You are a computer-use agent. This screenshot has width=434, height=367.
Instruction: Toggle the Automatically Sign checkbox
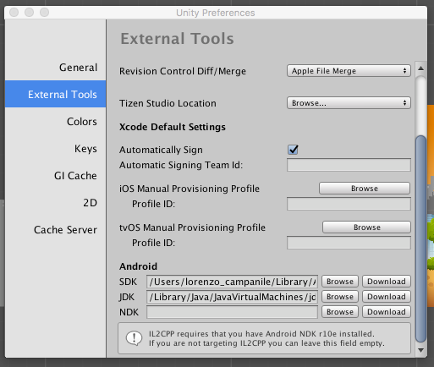point(293,150)
